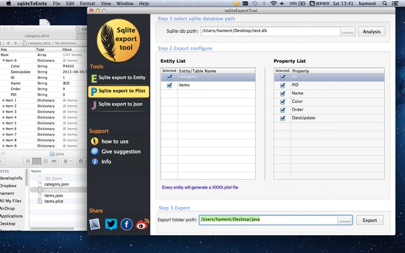405x253 pixels.
Task: Open the Apple menu
Action: [9, 4]
